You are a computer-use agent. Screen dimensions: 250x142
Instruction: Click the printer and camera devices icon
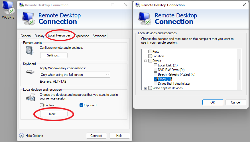click(30, 97)
